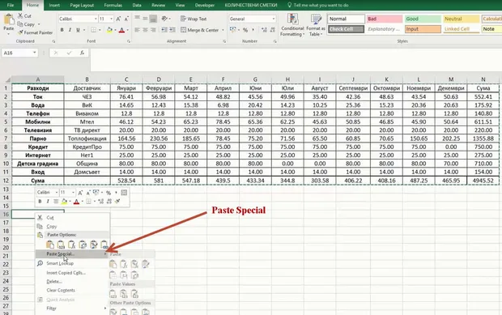The height and width of the screenshot is (315, 502).
Task: Toggle ribbon Align Right
Action: click(x=153, y=30)
